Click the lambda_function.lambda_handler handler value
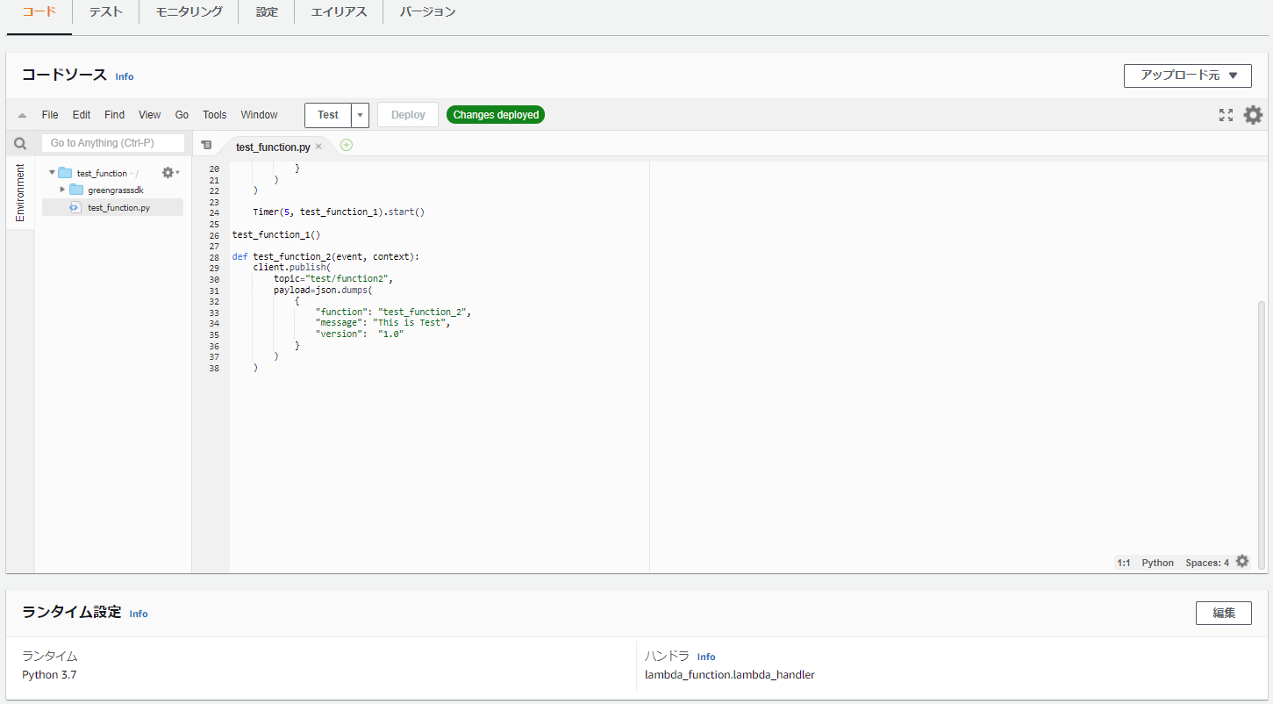The width and height of the screenshot is (1273, 704). (x=730, y=675)
